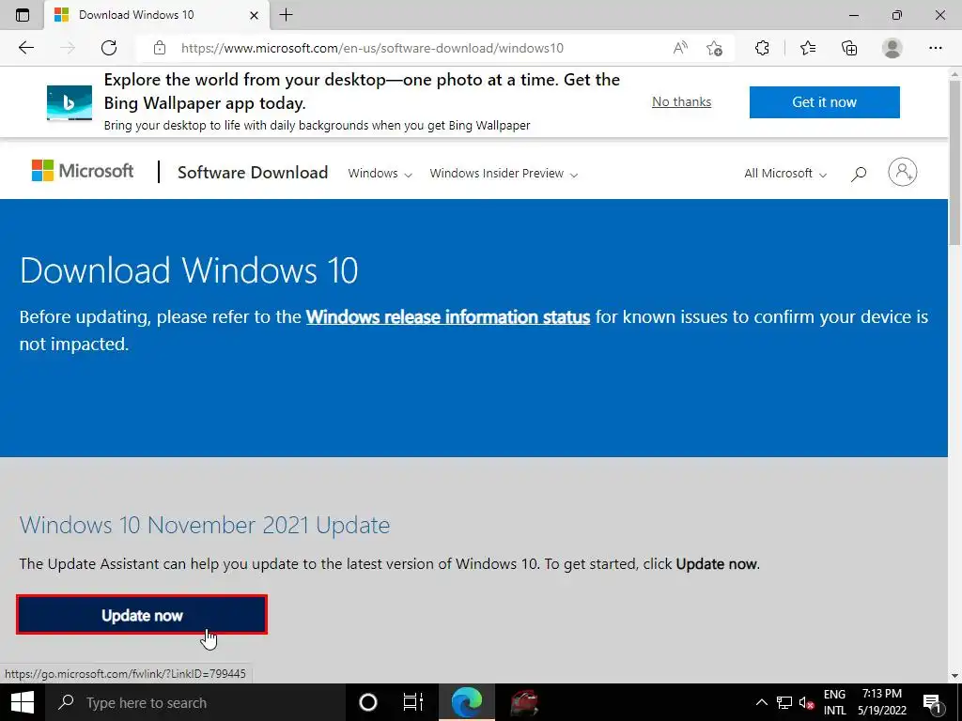Add this page to favorites
This screenshot has width=962, height=721.
714,48
